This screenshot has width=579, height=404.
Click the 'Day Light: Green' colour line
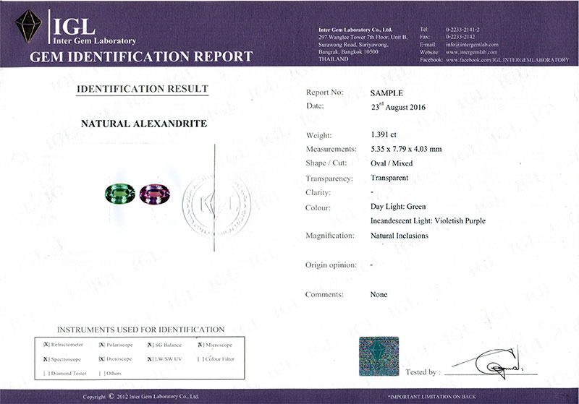coord(398,207)
